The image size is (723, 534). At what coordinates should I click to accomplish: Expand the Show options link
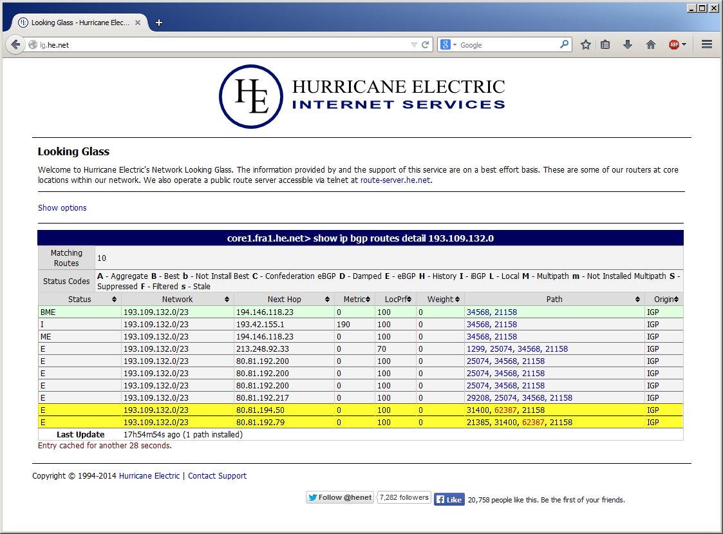click(x=62, y=208)
